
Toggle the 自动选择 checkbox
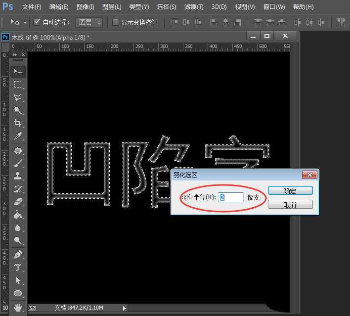click(37, 22)
